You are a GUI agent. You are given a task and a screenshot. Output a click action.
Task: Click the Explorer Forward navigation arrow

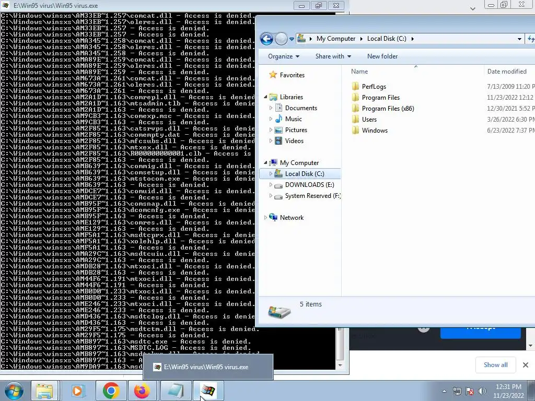pyautogui.click(x=281, y=39)
